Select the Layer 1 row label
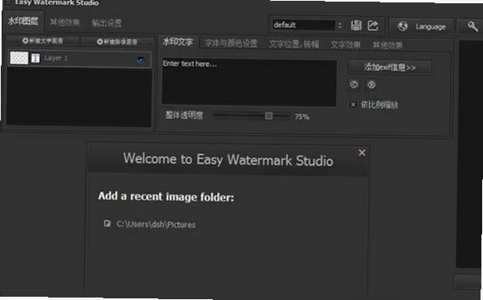Image resolution: width=483 pixels, height=300 pixels. (x=56, y=58)
